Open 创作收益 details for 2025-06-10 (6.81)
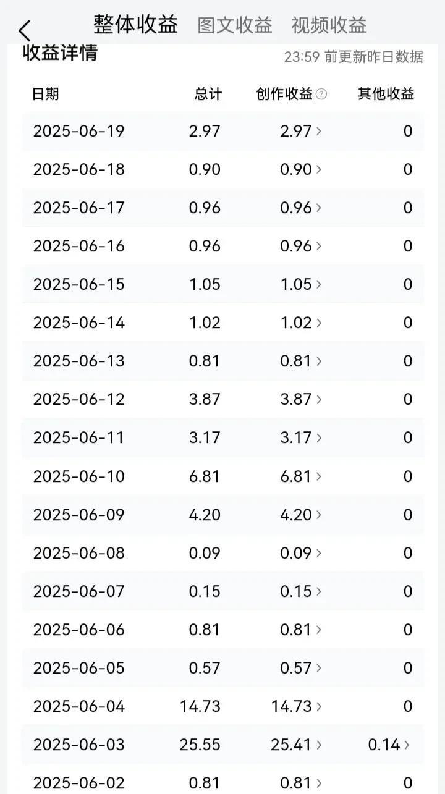445x794 pixels. [301, 476]
